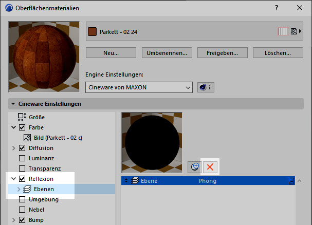
Task: Click the add reflection layer button
Action: 195,167
